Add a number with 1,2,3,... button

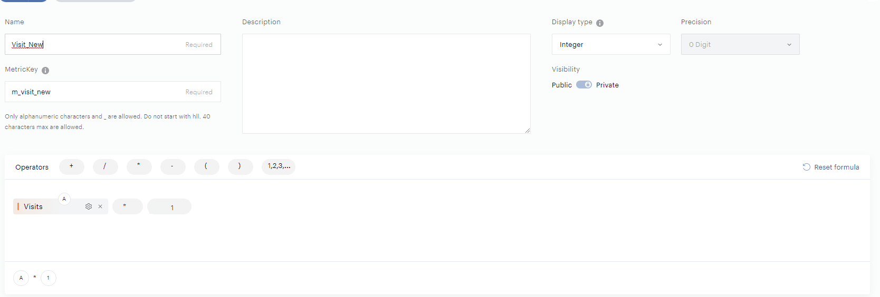click(279, 166)
